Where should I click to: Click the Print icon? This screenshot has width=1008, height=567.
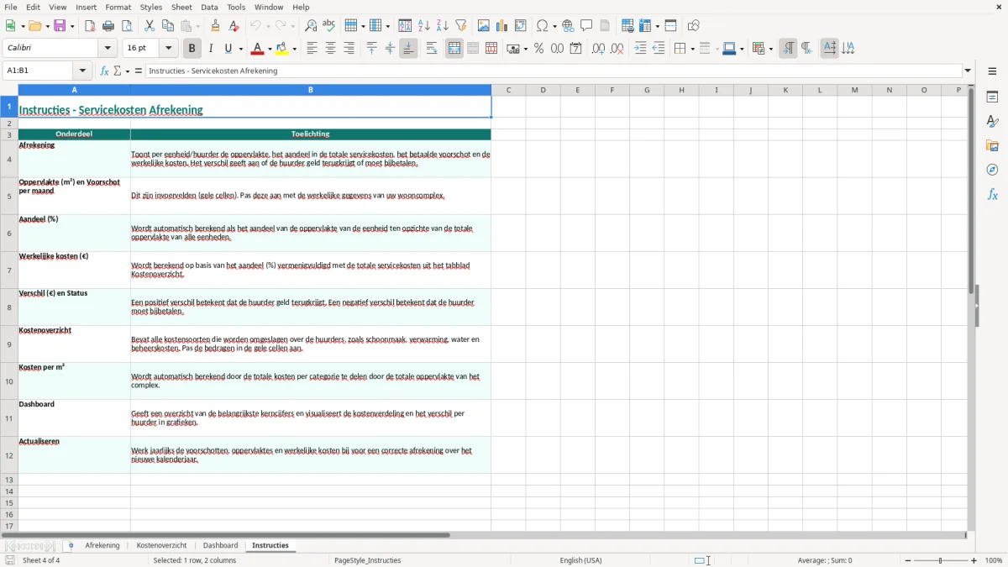(x=108, y=26)
